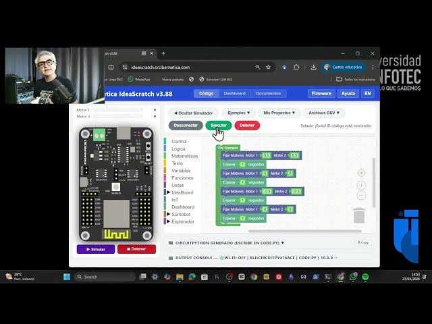Select the Matemáticas block category
432x324 pixels.
pos(184,156)
